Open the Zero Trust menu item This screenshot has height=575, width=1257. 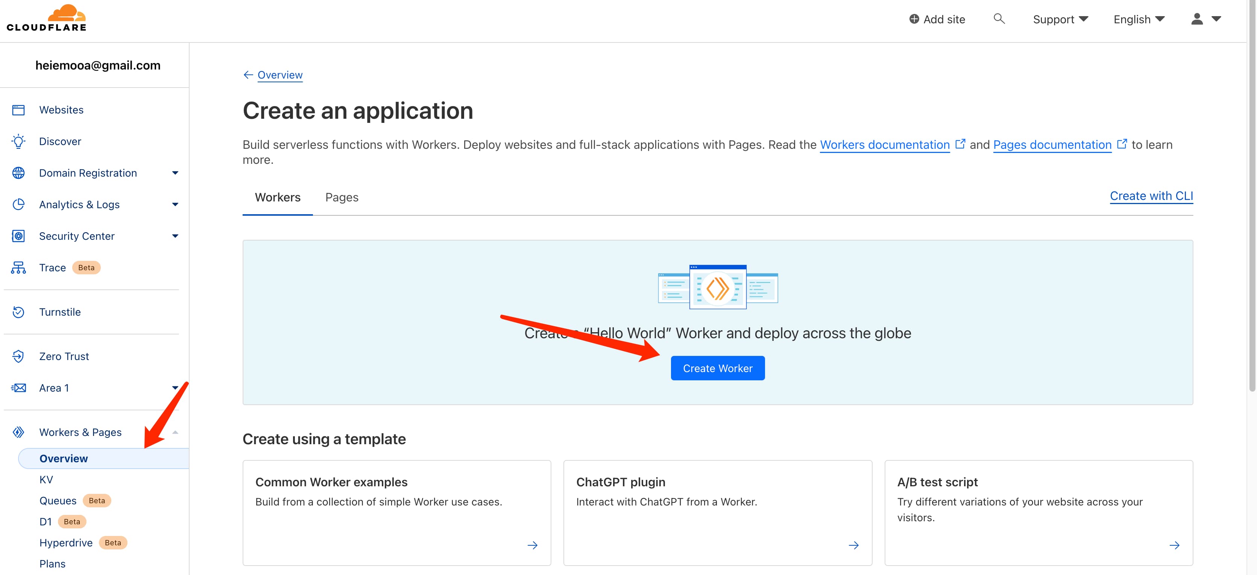pos(64,357)
